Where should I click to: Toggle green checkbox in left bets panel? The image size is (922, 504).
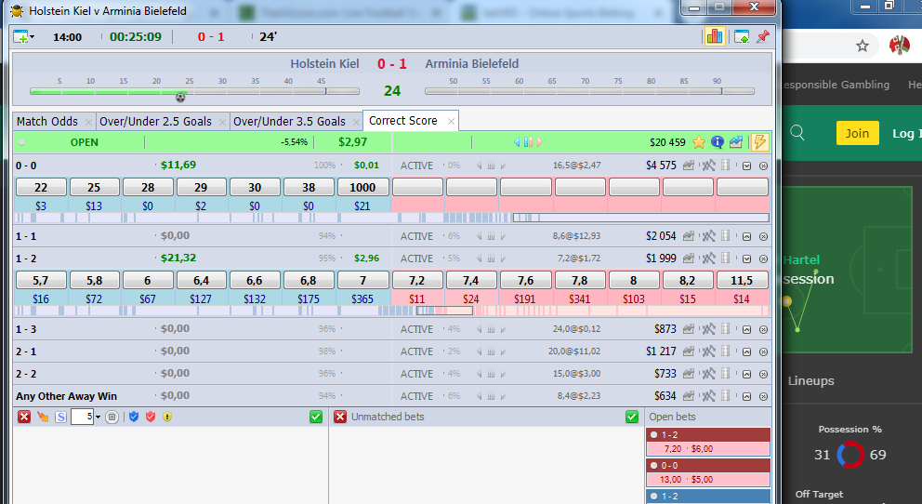tap(316, 417)
